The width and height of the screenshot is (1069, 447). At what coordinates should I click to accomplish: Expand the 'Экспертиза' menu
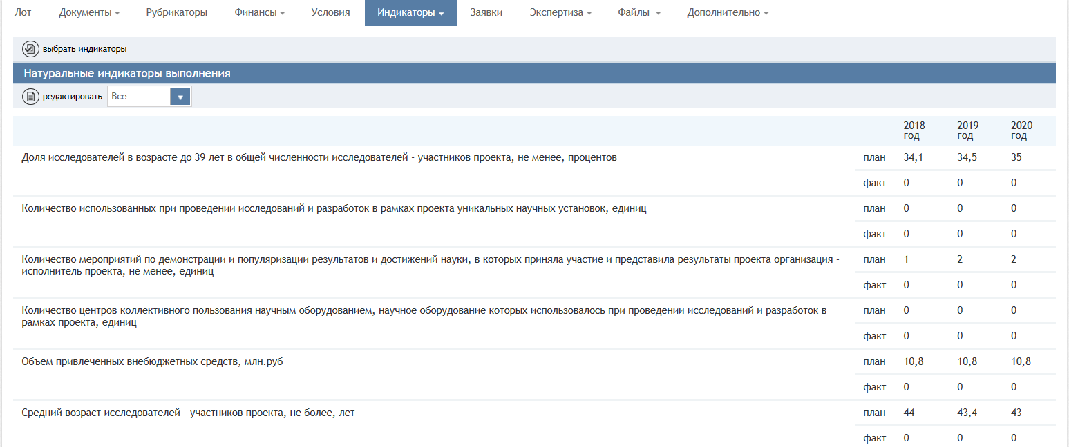pyautogui.click(x=560, y=12)
